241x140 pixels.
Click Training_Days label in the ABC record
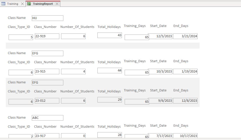click(135, 126)
